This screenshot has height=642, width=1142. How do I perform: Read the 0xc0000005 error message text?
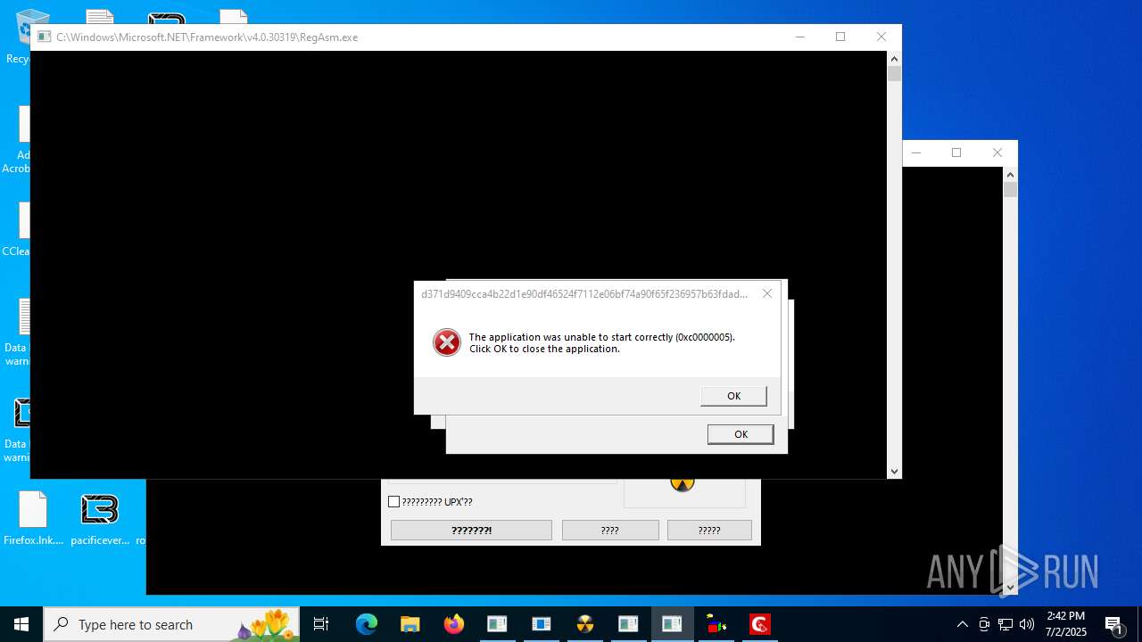coord(602,343)
